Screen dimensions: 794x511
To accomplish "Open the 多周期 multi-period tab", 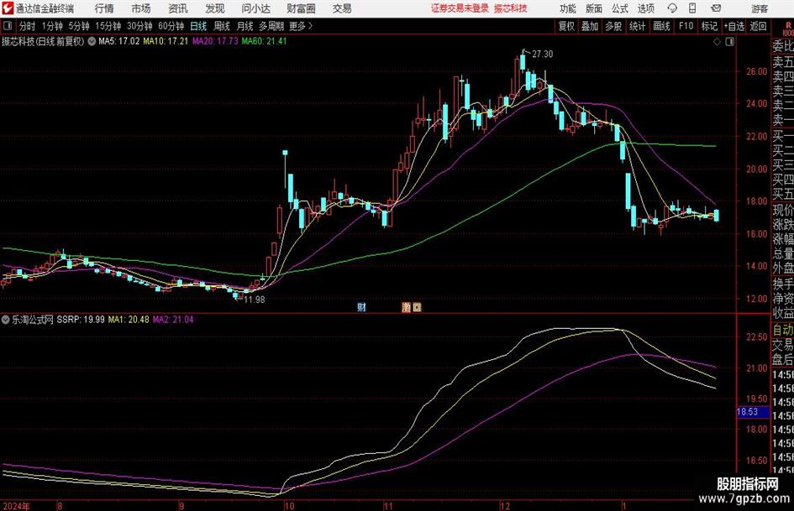I will (x=271, y=26).
